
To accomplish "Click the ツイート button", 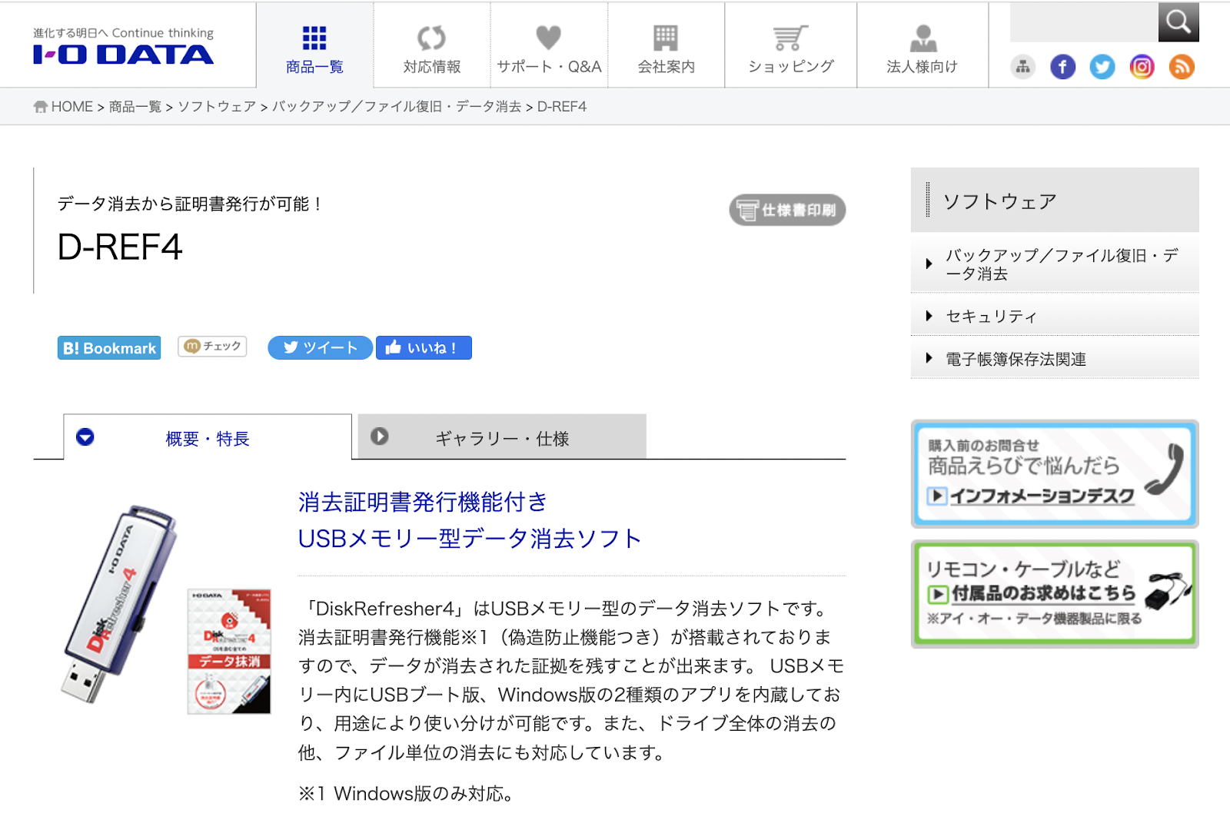I will pyautogui.click(x=320, y=347).
